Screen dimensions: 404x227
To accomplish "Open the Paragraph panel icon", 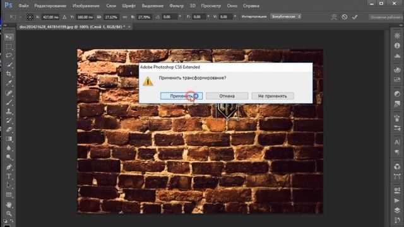I will click(397, 153).
